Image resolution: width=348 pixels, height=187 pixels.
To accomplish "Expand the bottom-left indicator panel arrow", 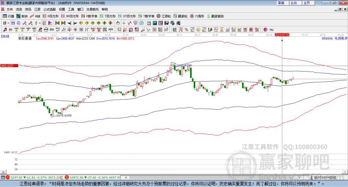I will (3, 172).
